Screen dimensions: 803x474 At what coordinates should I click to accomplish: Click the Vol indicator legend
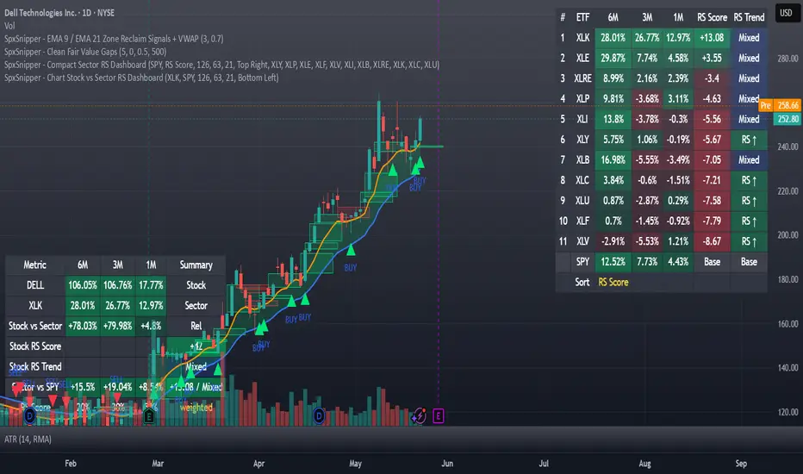[9, 26]
